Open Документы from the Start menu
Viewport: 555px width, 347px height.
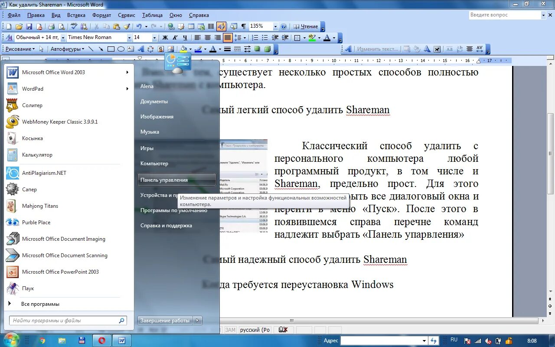(x=154, y=101)
